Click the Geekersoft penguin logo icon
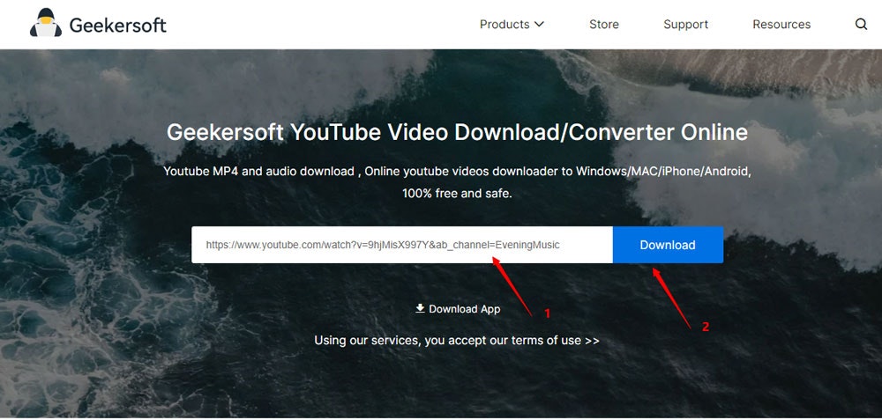Image resolution: width=882 pixels, height=420 pixels. click(x=46, y=23)
